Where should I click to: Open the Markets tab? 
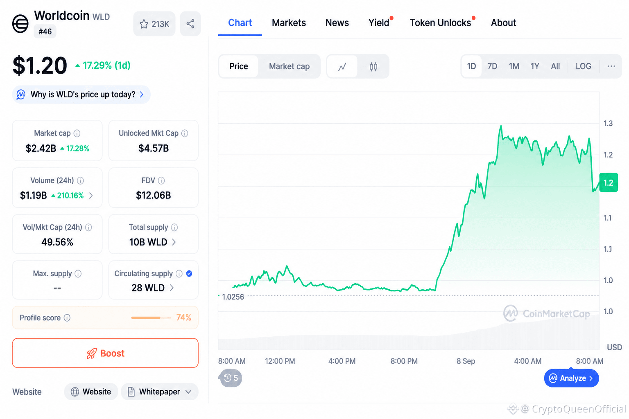click(289, 23)
